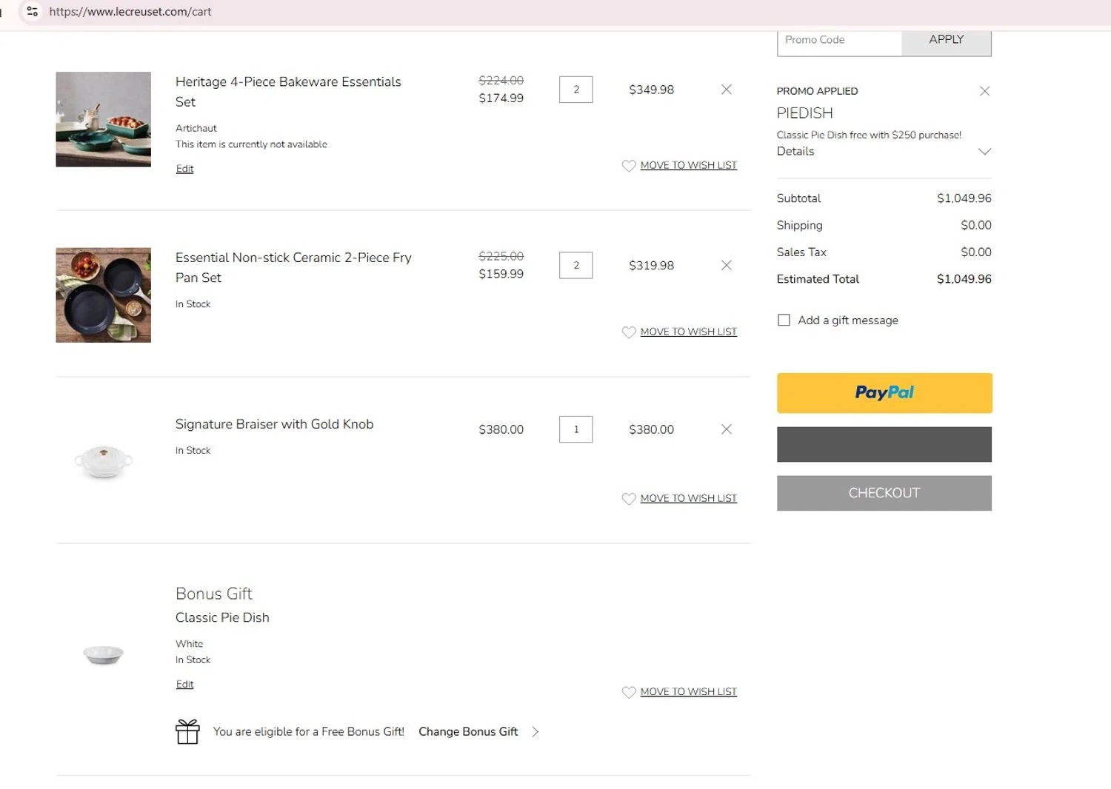Click the PIEDISH promo code name

coord(804,113)
